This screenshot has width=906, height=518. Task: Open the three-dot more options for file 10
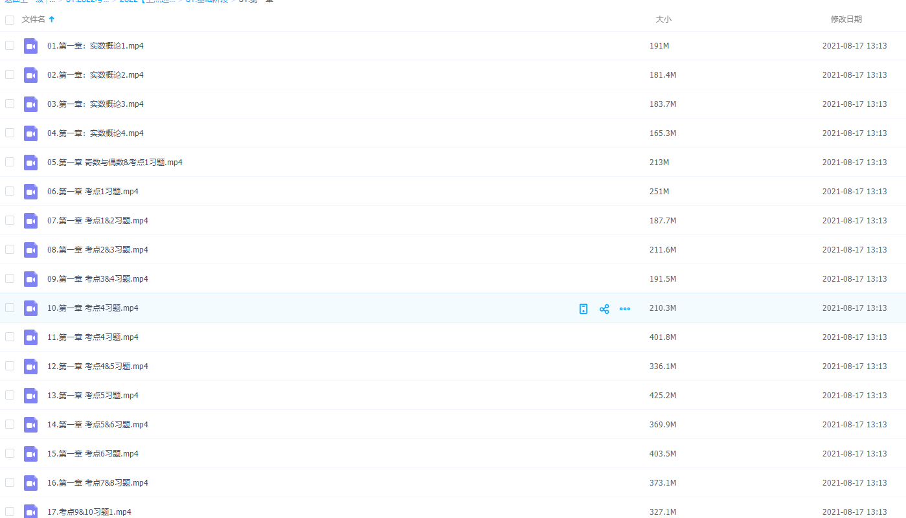coord(625,309)
